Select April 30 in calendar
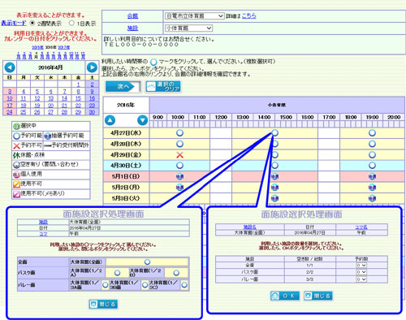Viewport: 406px width, 320px height. (x=92, y=112)
